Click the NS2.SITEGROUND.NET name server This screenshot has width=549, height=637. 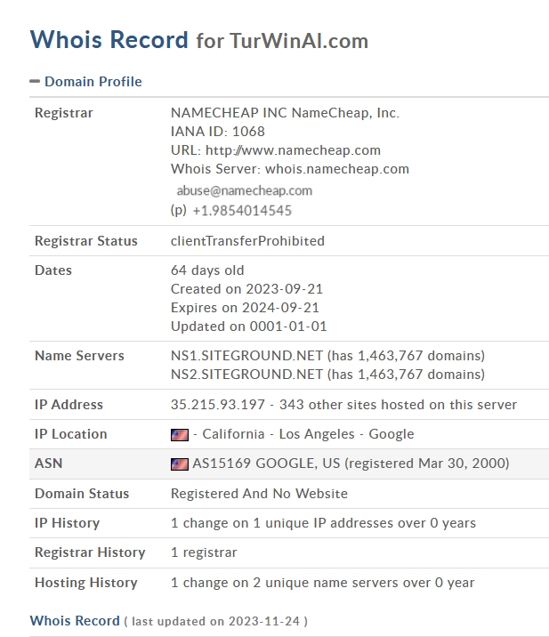pyautogui.click(x=246, y=375)
